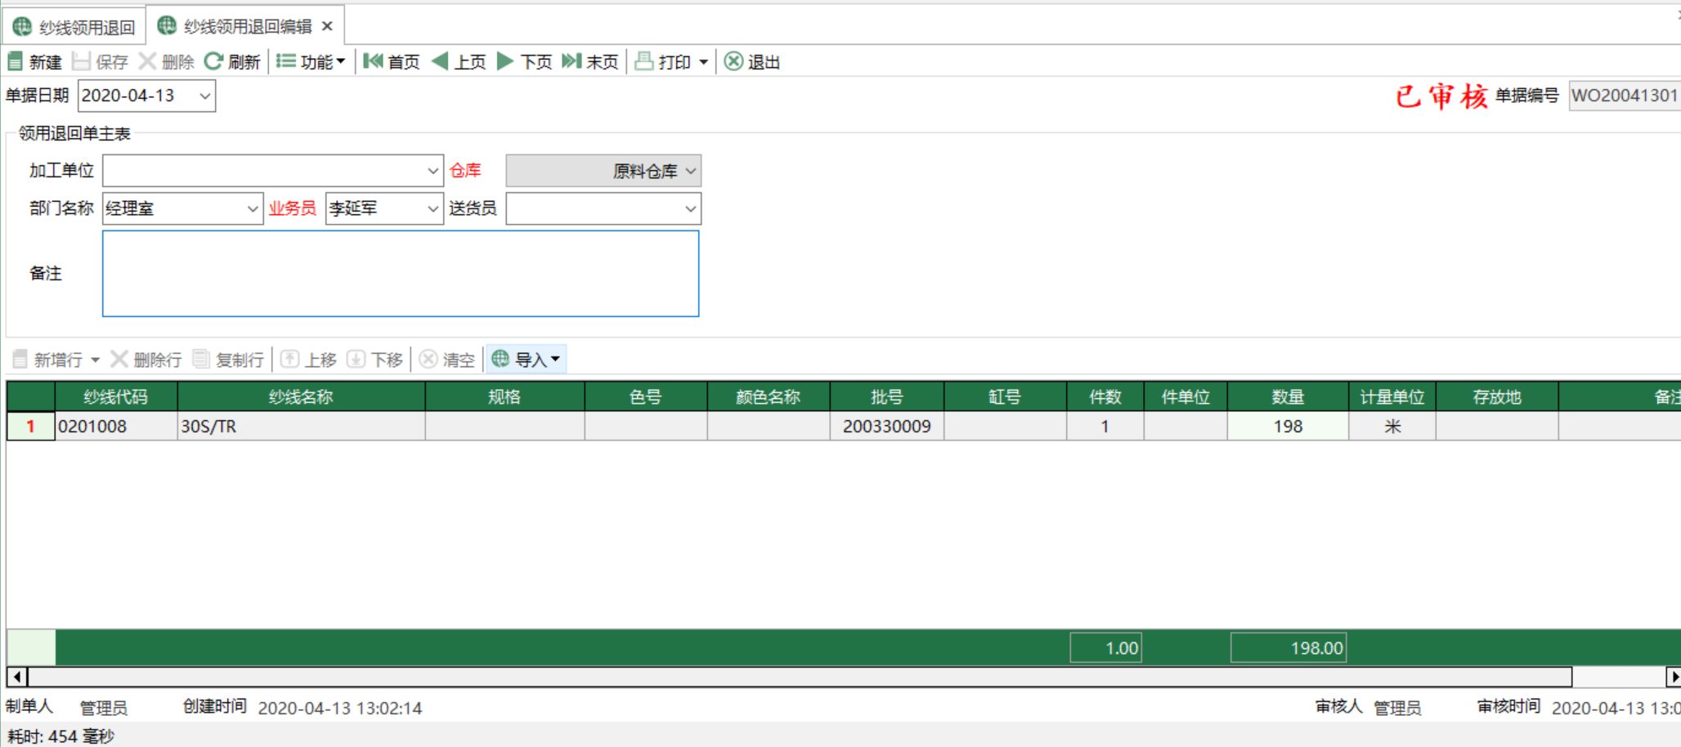Click the 件数 column header
The image size is (1681, 747).
click(1105, 396)
